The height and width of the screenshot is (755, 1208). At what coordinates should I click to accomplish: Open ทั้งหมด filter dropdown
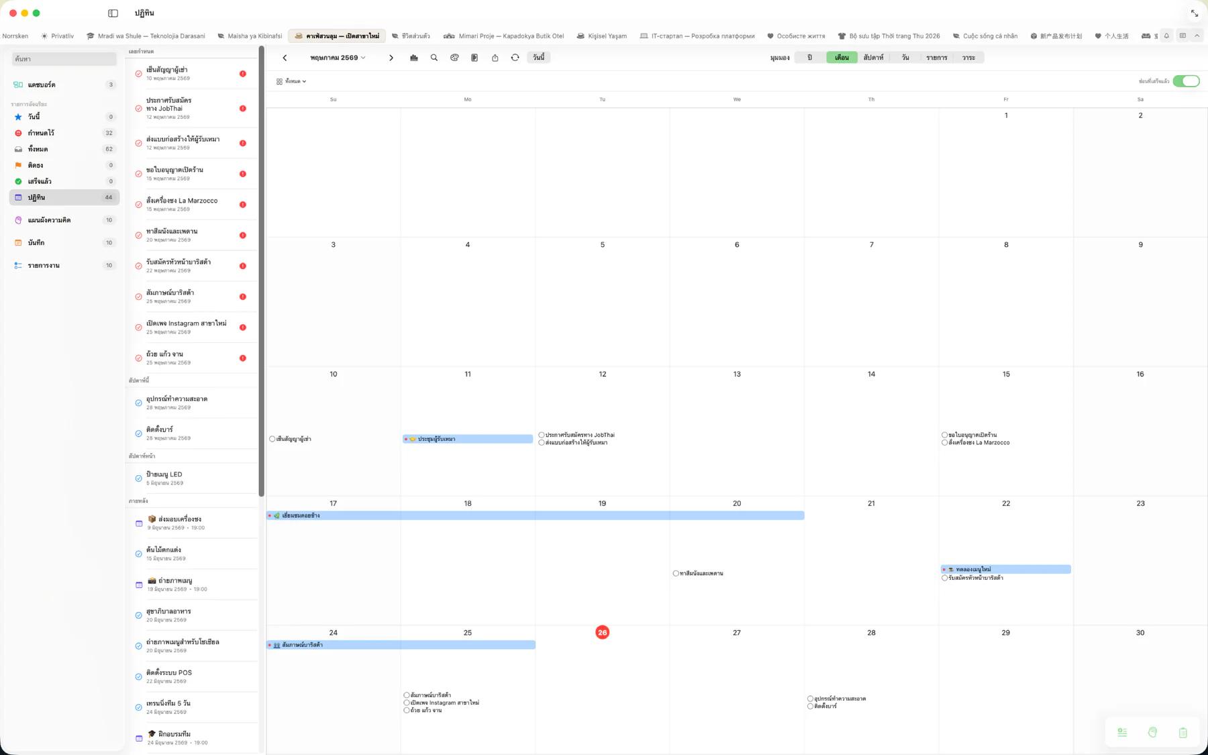pyautogui.click(x=291, y=81)
